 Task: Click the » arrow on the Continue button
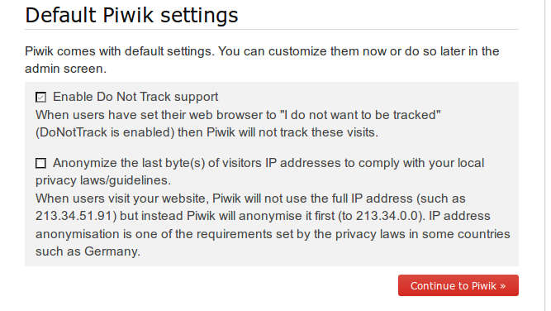coord(502,286)
